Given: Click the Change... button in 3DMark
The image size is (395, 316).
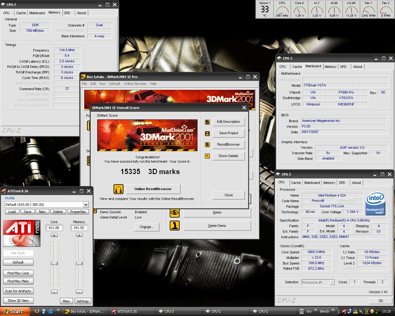Looking at the screenshot, I should 147,227.
